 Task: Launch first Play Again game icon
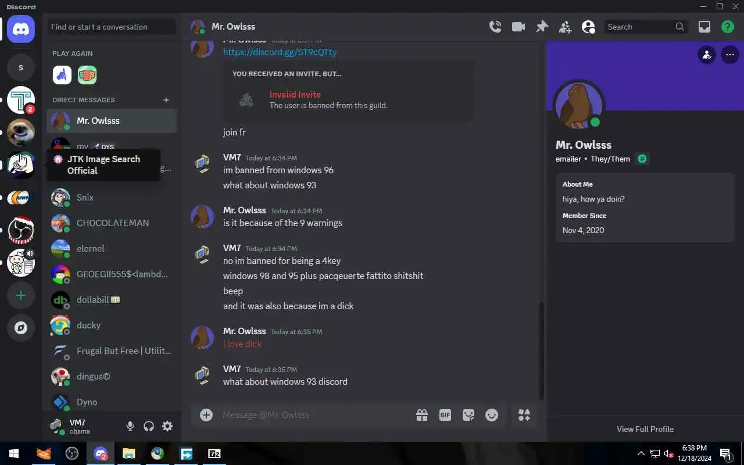point(62,74)
